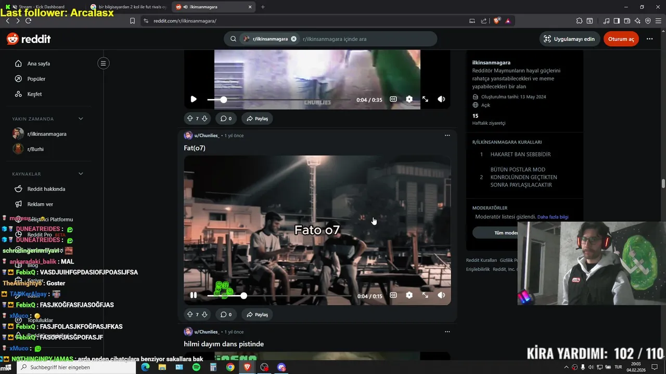Enter fullscreen on Fat(o7) video

point(425,295)
